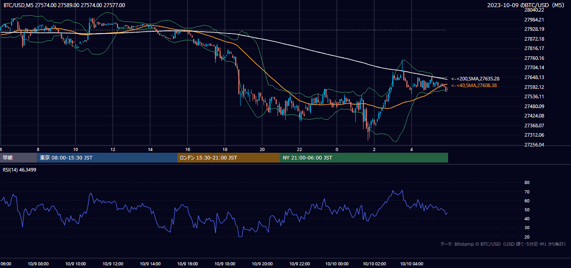Click the 10/9 22:00 time axis label
Image resolution: width=571 pixels, height=268 pixels.
(x=300, y=264)
